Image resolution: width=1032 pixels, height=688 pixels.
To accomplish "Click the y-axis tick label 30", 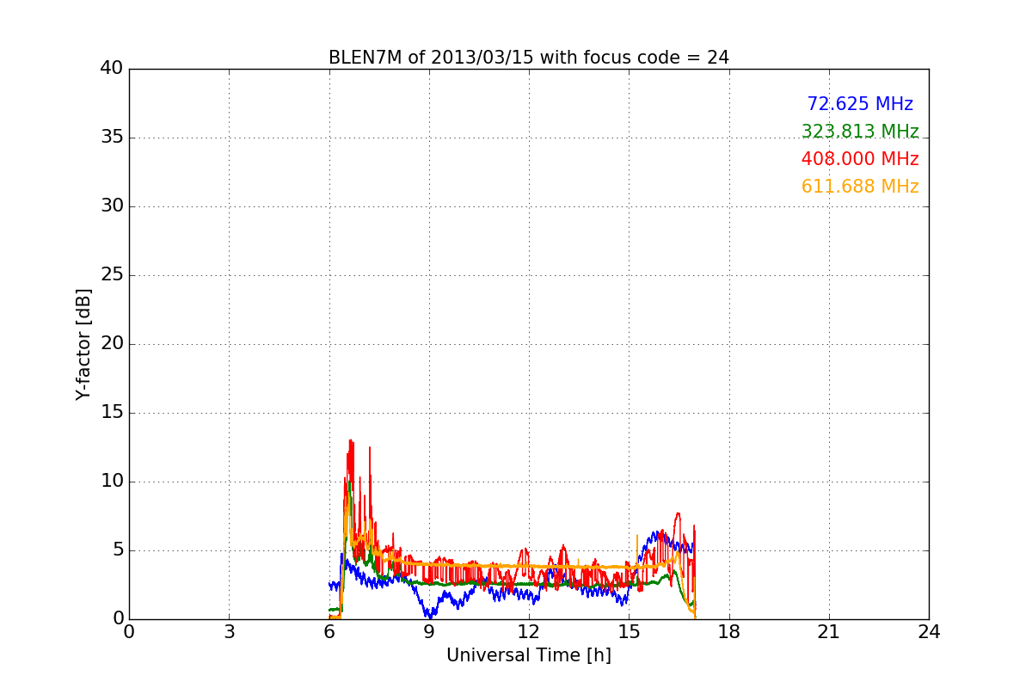I will [x=112, y=206].
